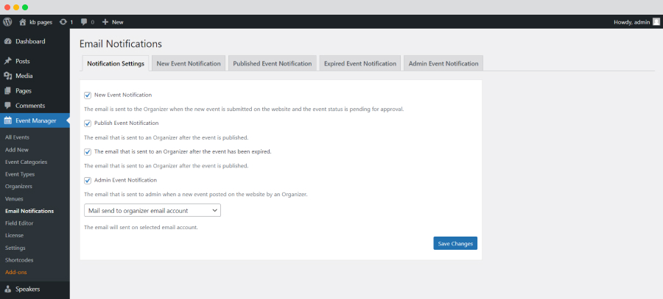
Task: Open Venues submenu link
Action: point(14,198)
